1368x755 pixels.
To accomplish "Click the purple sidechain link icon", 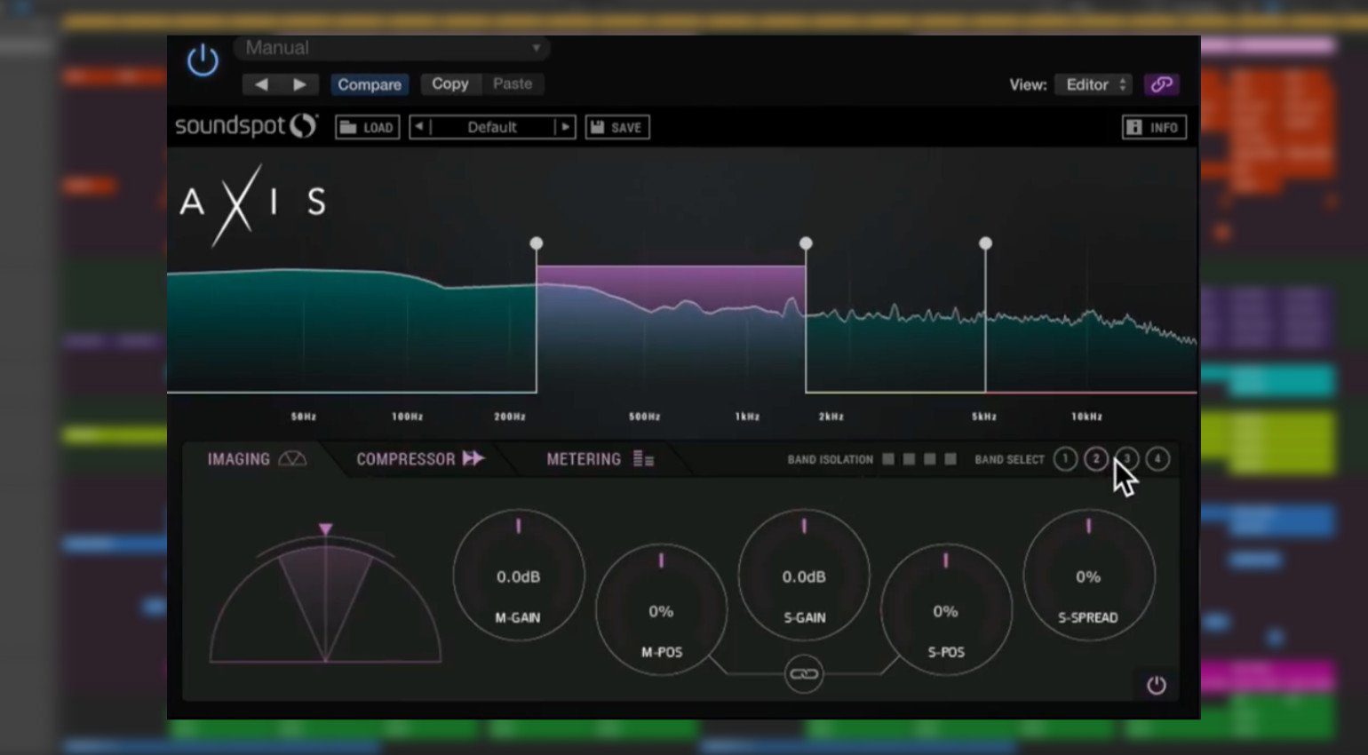I will coord(1161,84).
